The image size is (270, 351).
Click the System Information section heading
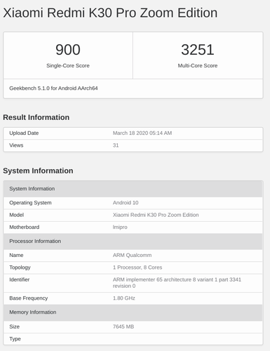tap(38, 171)
